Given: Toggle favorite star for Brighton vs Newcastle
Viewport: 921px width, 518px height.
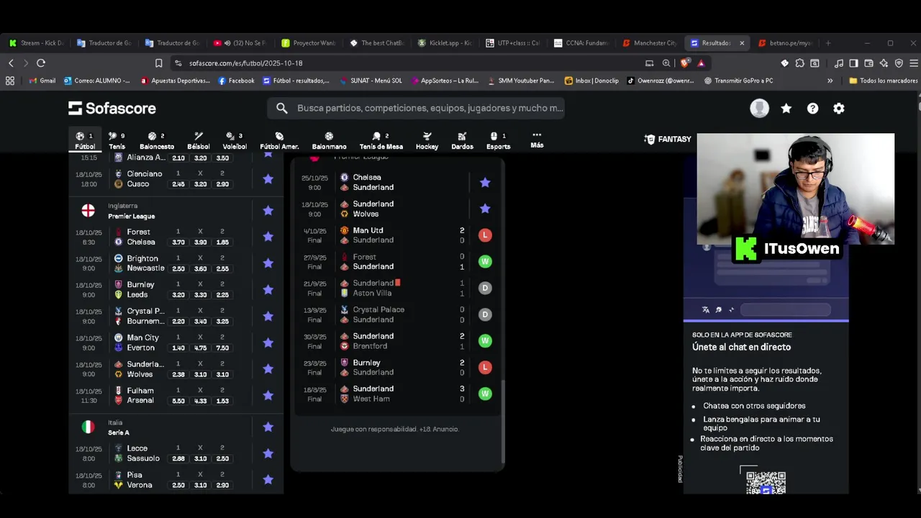Looking at the screenshot, I should [x=268, y=263].
